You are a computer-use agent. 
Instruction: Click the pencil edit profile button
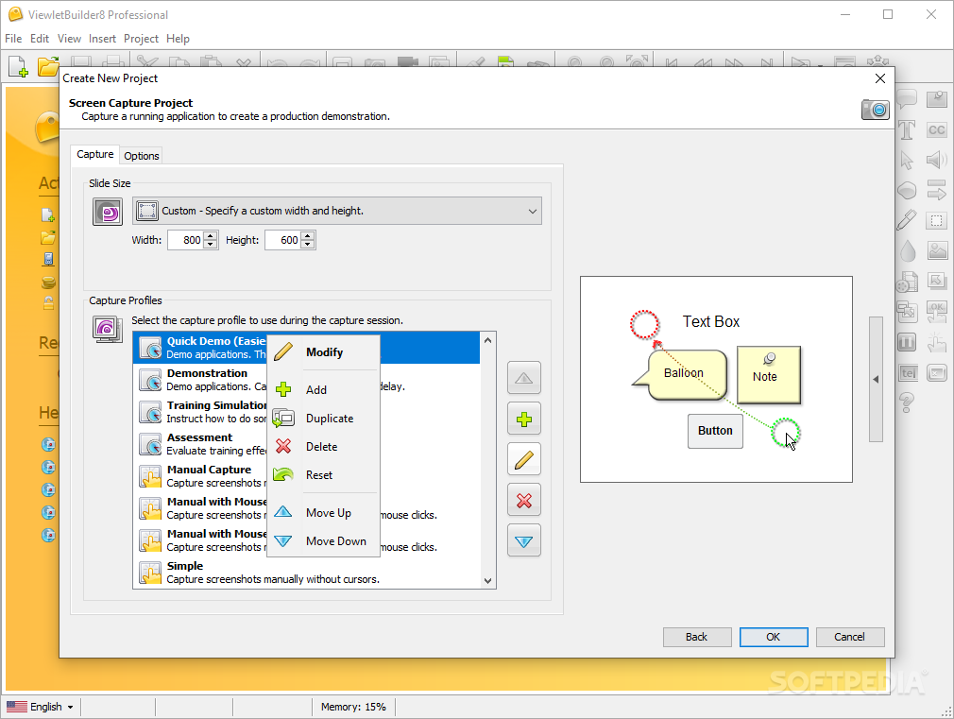[524, 459]
